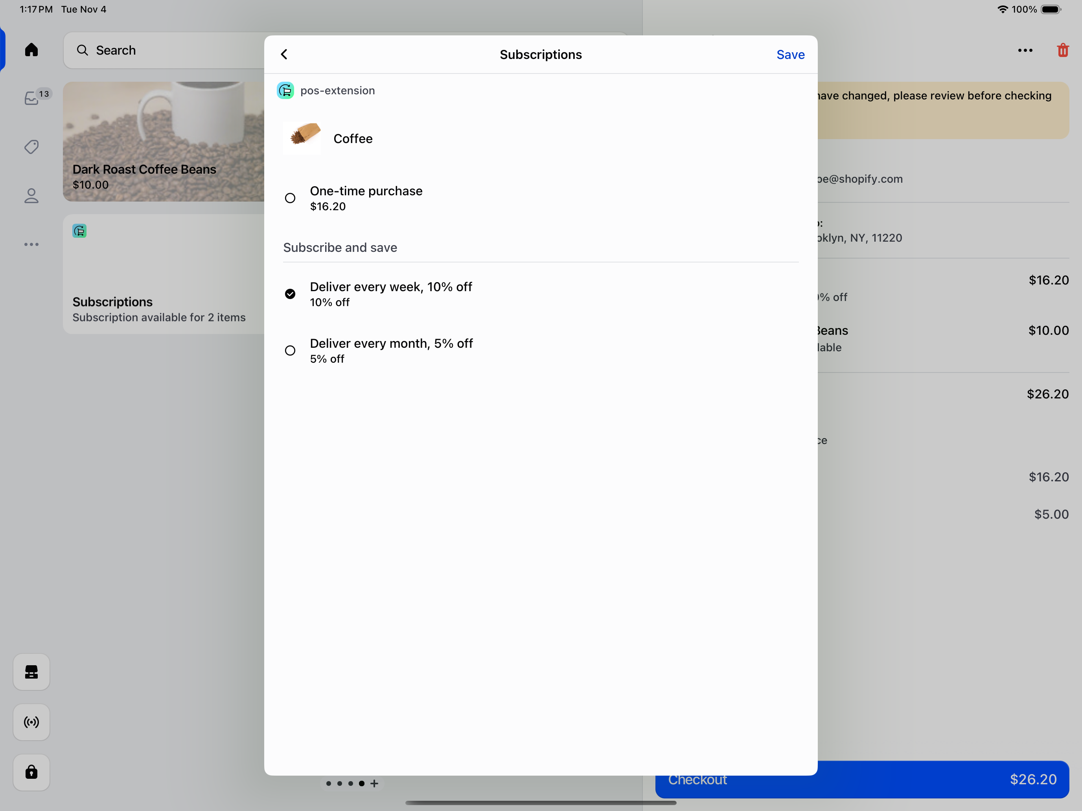Click the Coffee product name
The width and height of the screenshot is (1082, 811).
point(353,138)
